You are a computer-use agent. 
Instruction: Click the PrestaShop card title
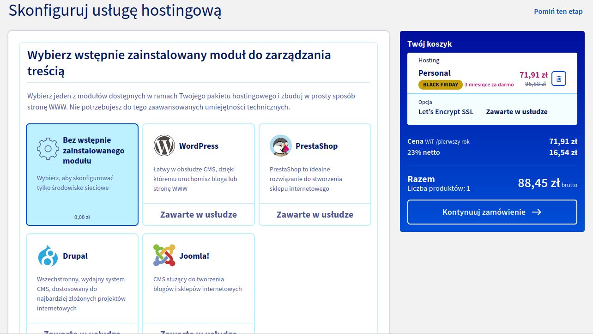(316, 146)
